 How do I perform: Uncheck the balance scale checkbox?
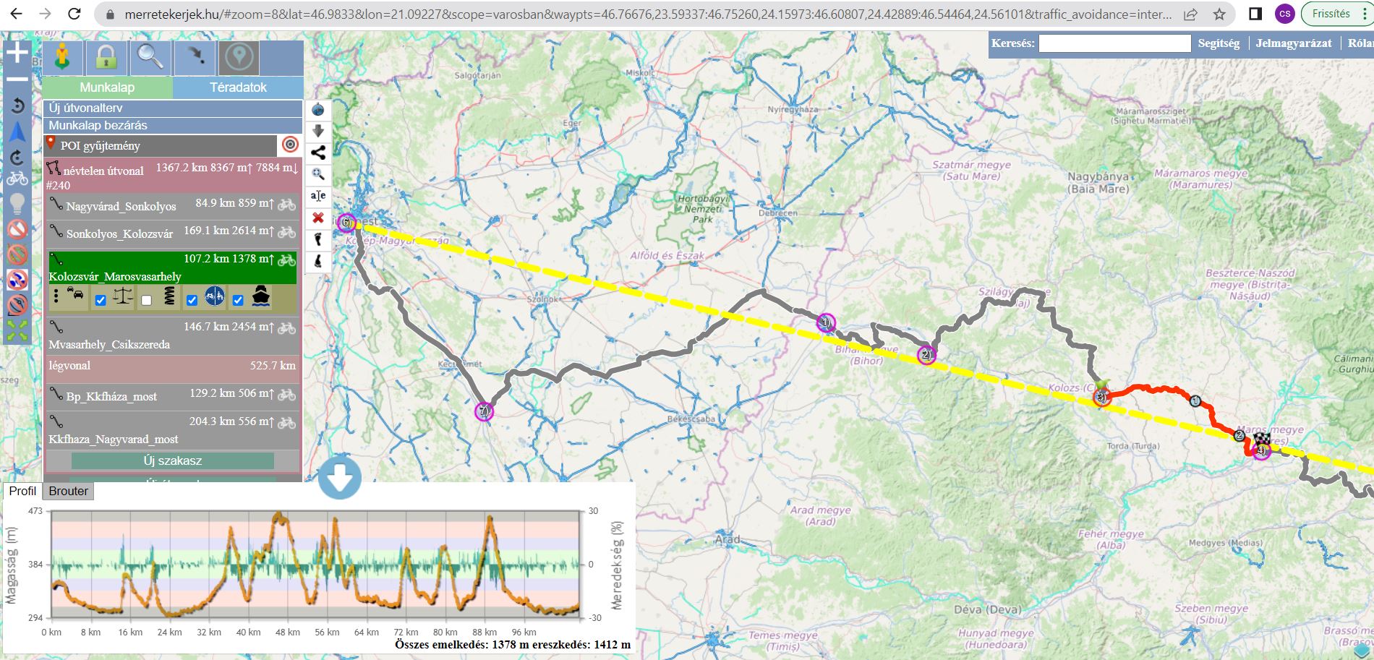[101, 300]
